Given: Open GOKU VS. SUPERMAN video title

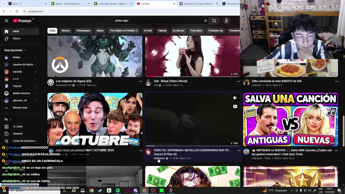Looking at the screenshot, I should click(x=192, y=152).
